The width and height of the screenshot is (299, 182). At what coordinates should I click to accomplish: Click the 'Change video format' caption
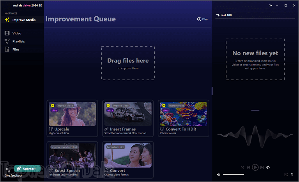[x=117, y=175]
